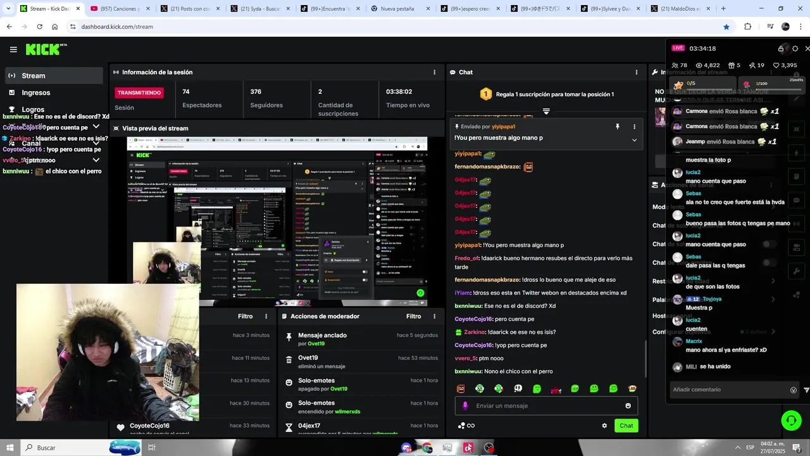The height and width of the screenshot is (456, 810).
Task: Click the green Chat send button
Action: 626,426
